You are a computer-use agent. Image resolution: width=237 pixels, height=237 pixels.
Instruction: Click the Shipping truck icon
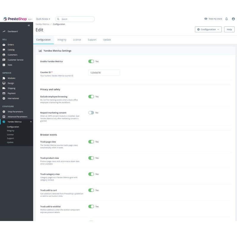click(x=4, y=88)
